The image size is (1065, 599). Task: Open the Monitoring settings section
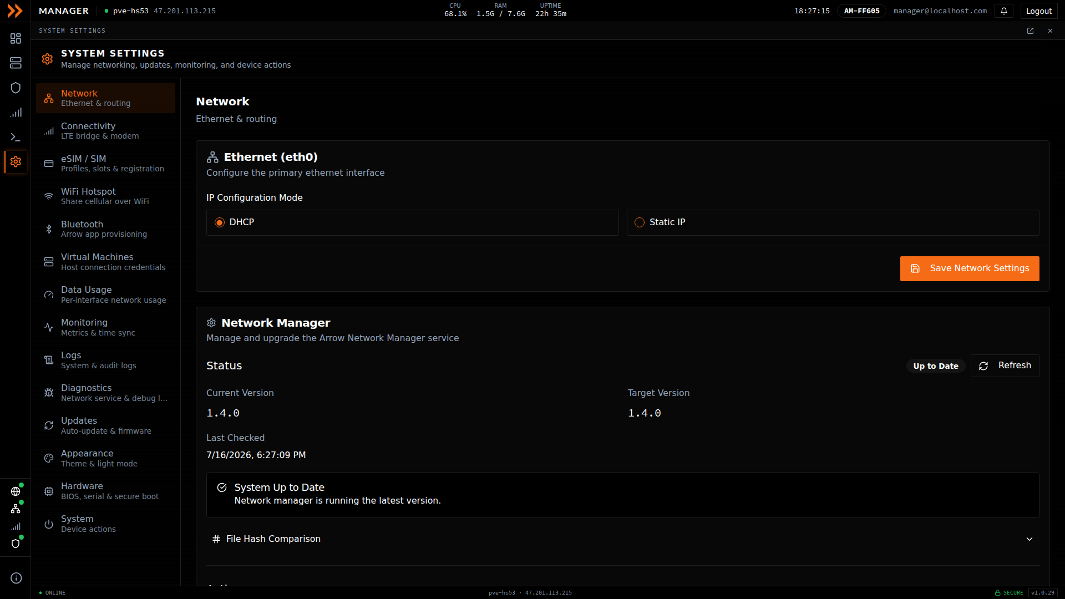[105, 327]
